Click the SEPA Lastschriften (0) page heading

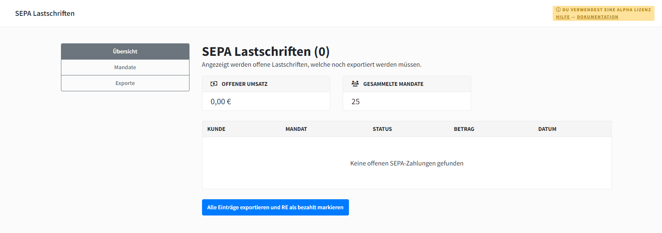265,52
